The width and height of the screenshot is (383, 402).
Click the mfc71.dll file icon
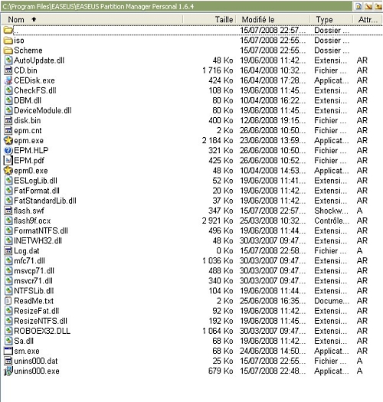8,261
